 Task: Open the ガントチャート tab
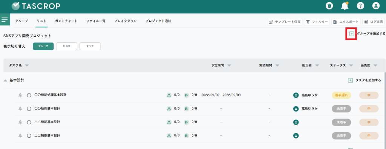click(66, 21)
